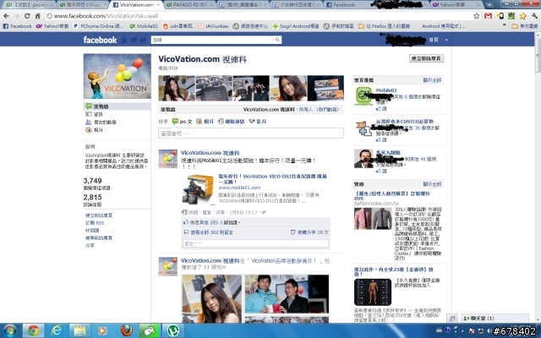
Task: View all 362 comments on first post
Action: (x=211, y=232)
